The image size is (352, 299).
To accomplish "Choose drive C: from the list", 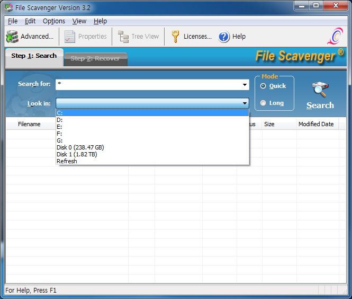I will pyautogui.click(x=152, y=113).
